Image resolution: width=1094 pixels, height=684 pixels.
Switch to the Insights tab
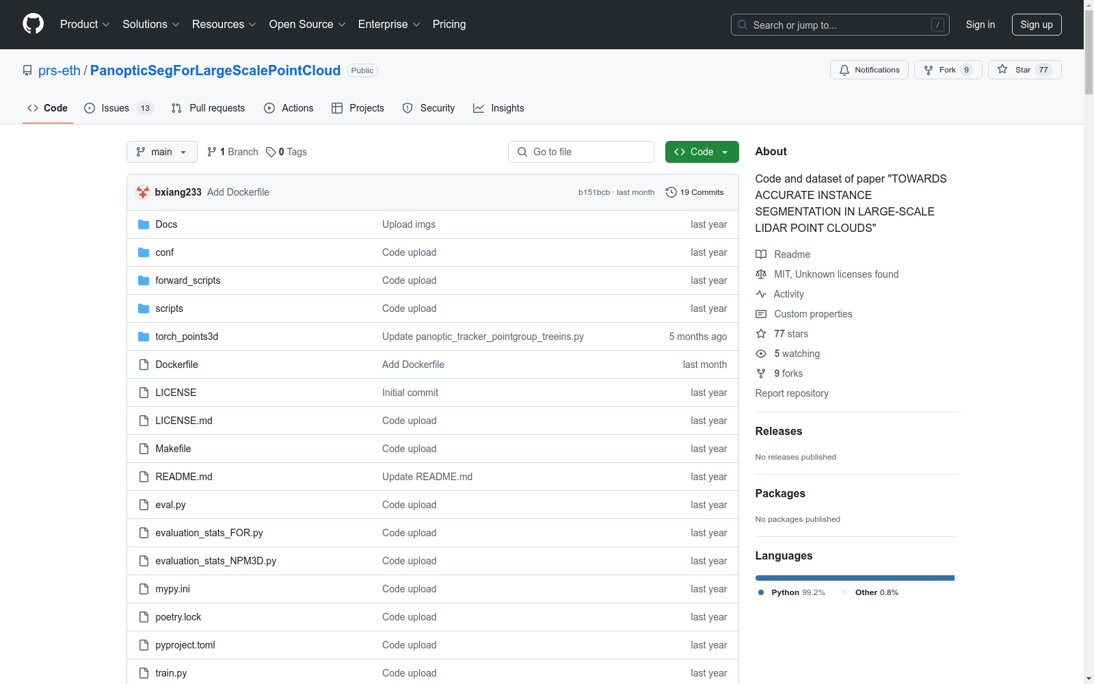tap(498, 108)
